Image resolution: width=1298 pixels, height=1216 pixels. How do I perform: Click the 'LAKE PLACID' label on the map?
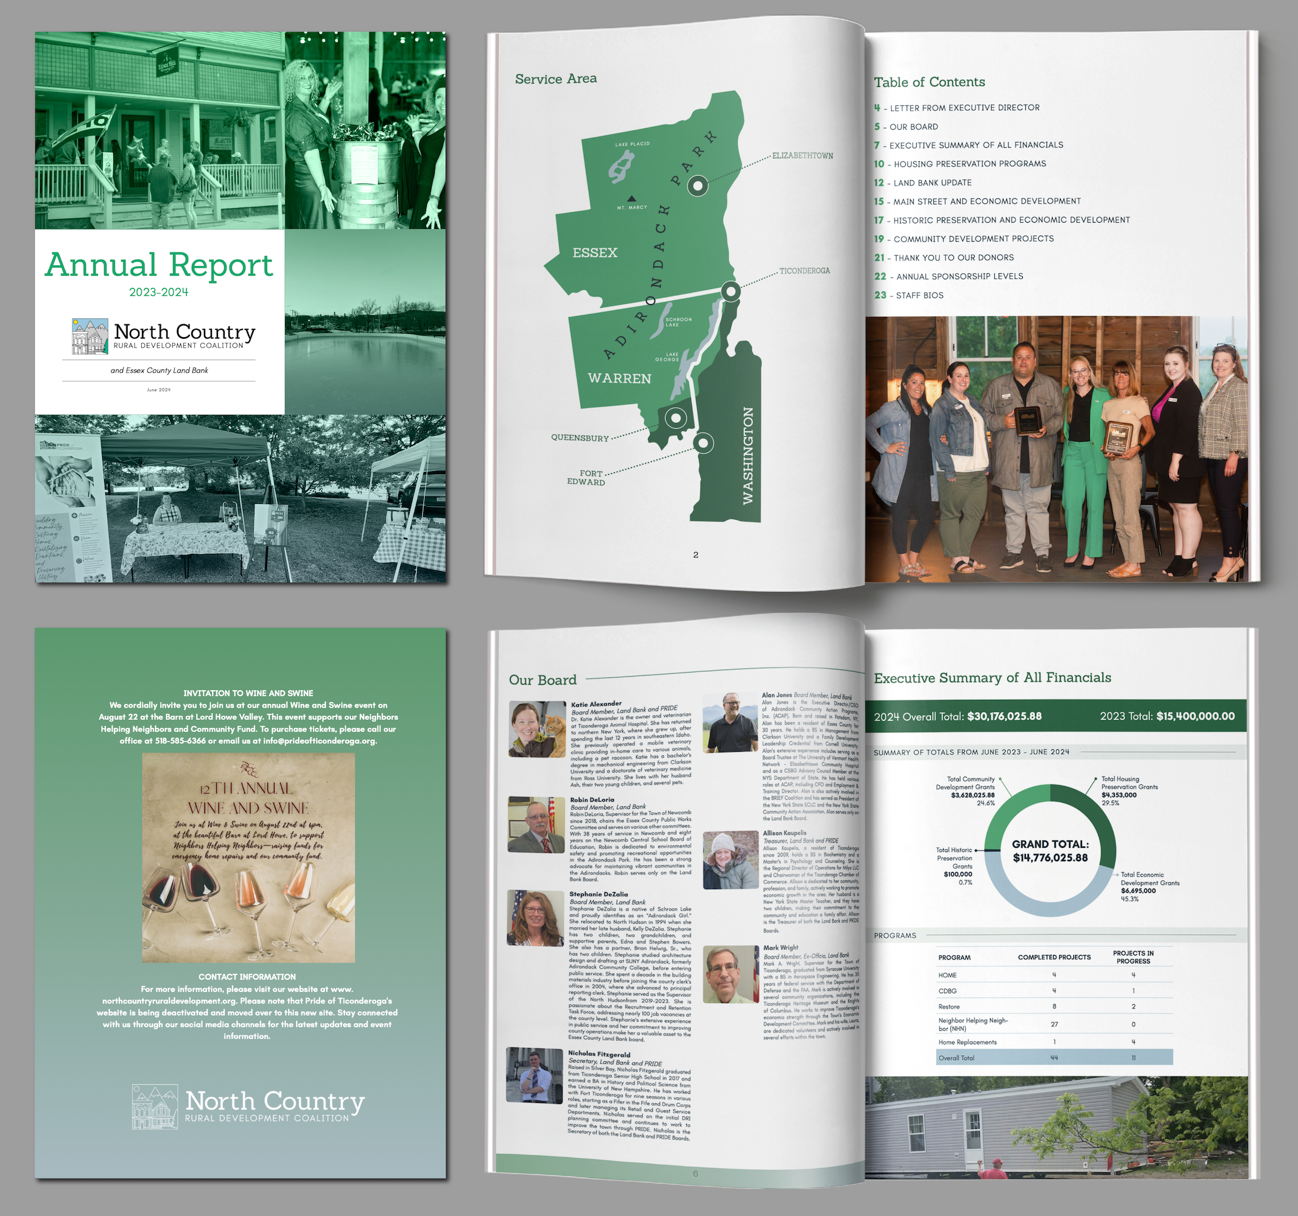tap(632, 144)
